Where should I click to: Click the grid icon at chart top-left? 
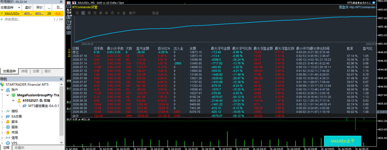coord(68,2)
